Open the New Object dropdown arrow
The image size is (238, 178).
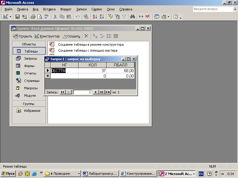tap(168, 17)
